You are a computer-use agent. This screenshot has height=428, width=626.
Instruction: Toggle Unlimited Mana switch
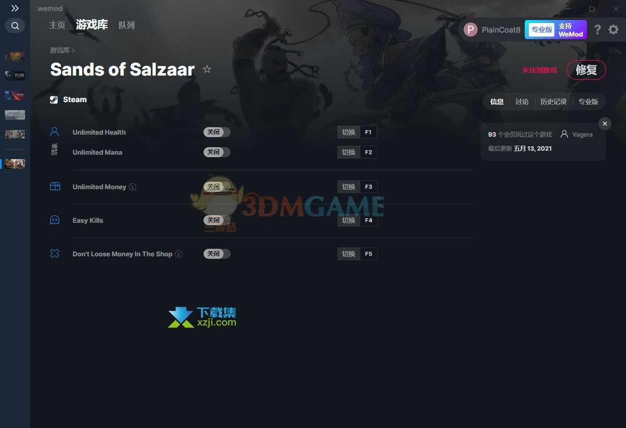pos(217,152)
